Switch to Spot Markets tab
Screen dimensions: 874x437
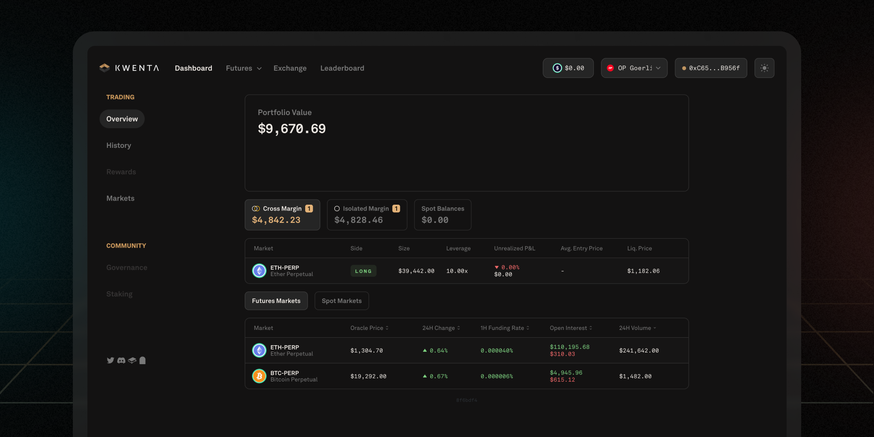pyautogui.click(x=342, y=301)
